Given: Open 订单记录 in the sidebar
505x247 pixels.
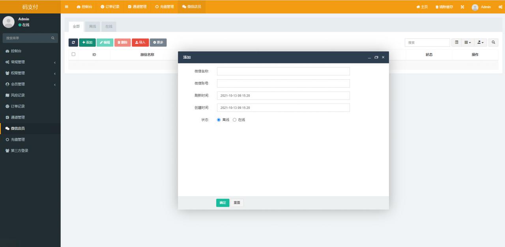Looking at the screenshot, I should (30, 106).
